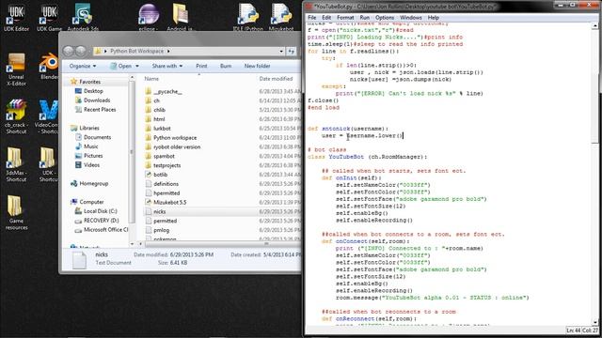Select Local Disk (C:) in sidebar
This screenshot has width=602, height=338.
101,211
